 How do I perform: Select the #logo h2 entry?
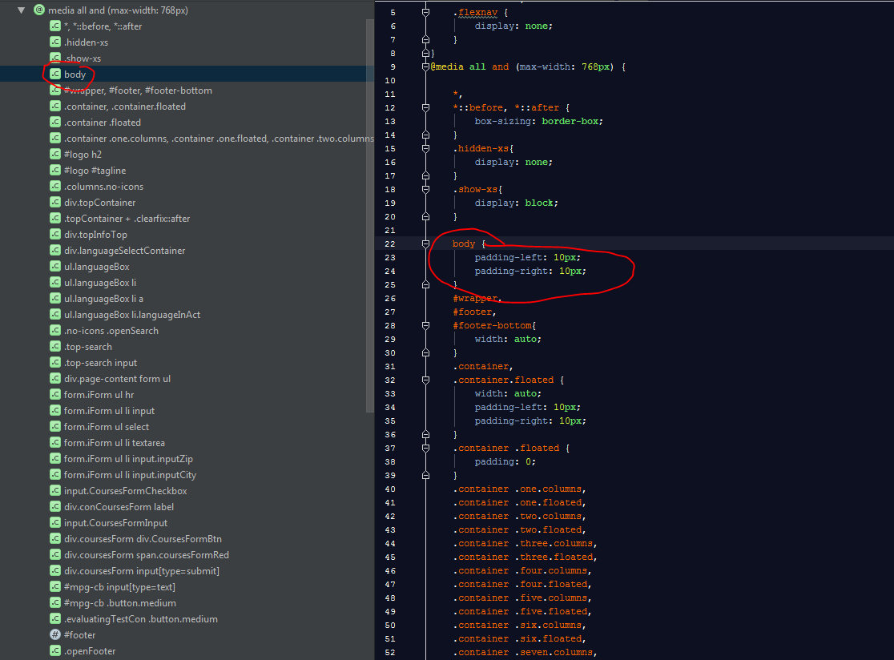(83, 154)
